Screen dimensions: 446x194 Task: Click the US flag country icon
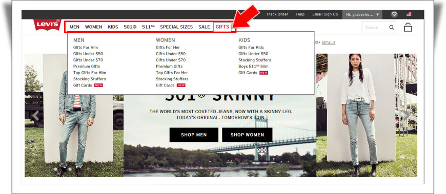pyautogui.click(x=409, y=14)
